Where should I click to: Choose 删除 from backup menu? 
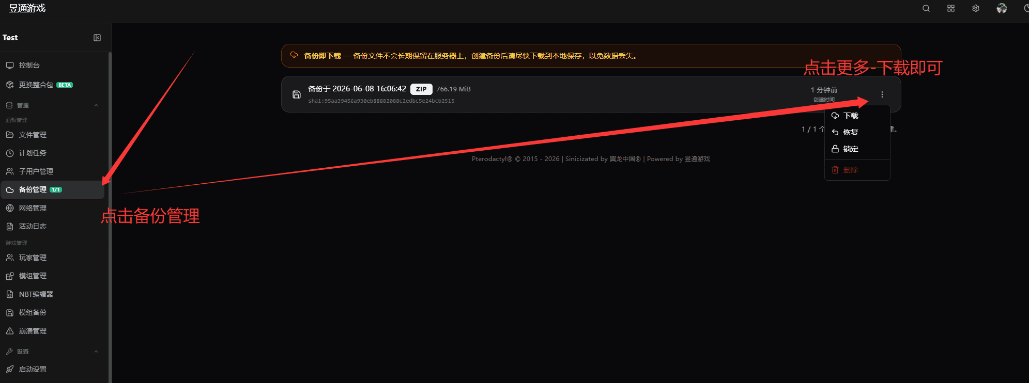point(857,170)
